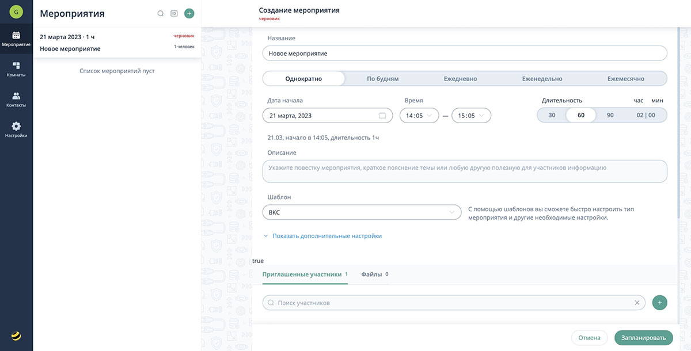This screenshot has width=691, height=351.
Task: Select Ежемесячно recurrence
Action: pyautogui.click(x=626, y=79)
